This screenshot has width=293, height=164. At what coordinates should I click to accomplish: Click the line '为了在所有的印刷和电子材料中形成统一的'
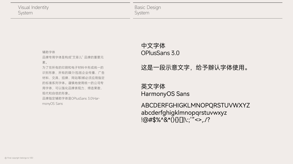click(73, 68)
